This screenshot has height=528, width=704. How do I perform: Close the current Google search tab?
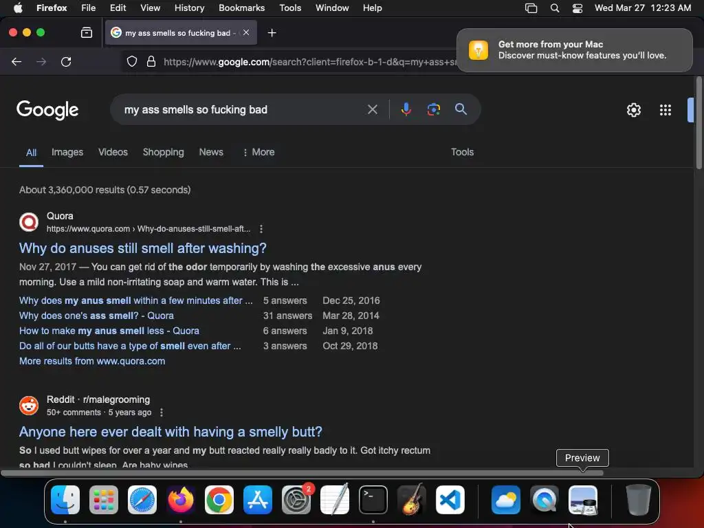click(246, 32)
